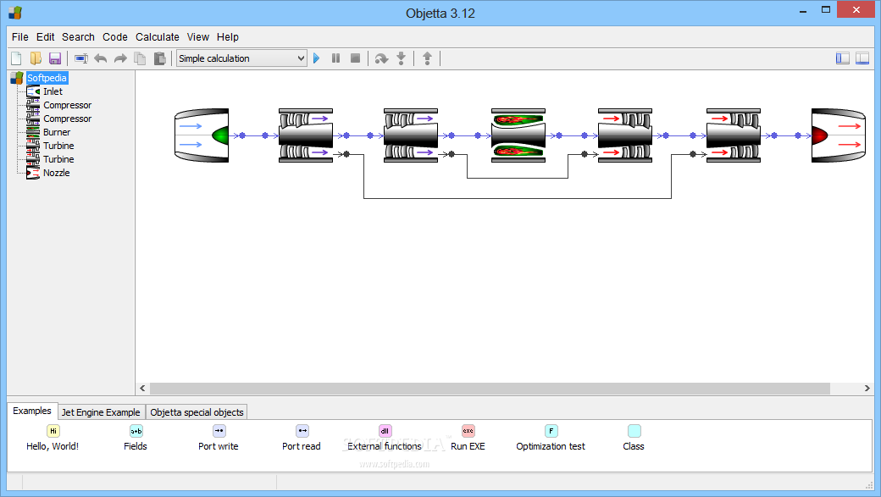Open the Code menu

(115, 37)
